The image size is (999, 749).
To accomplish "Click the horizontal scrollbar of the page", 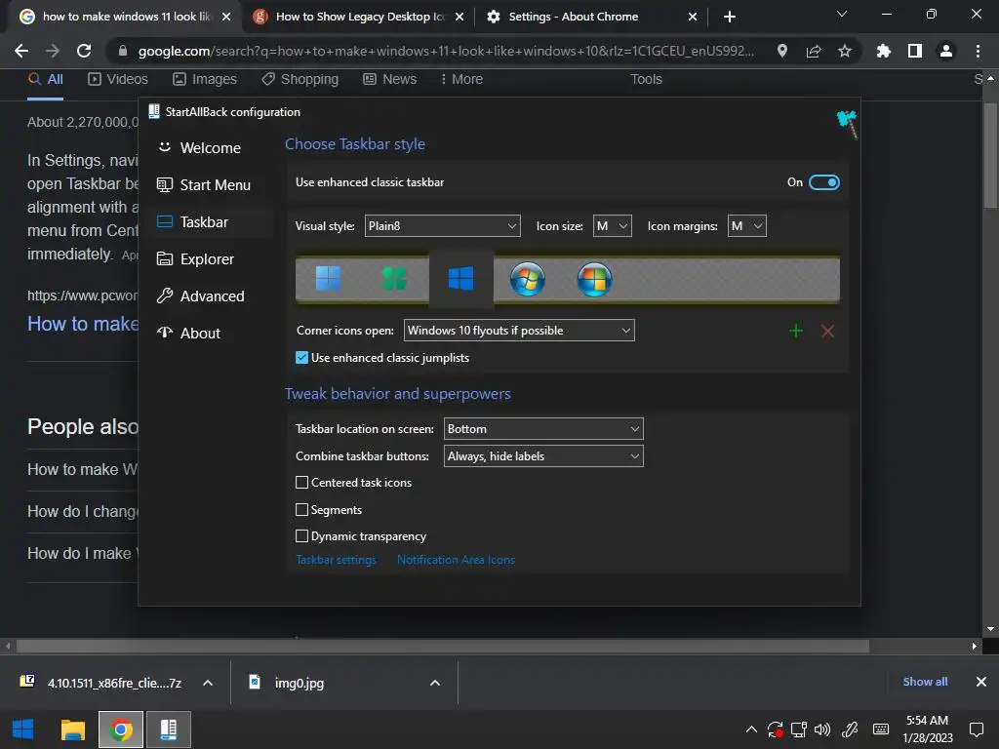I will click(x=442, y=646).
